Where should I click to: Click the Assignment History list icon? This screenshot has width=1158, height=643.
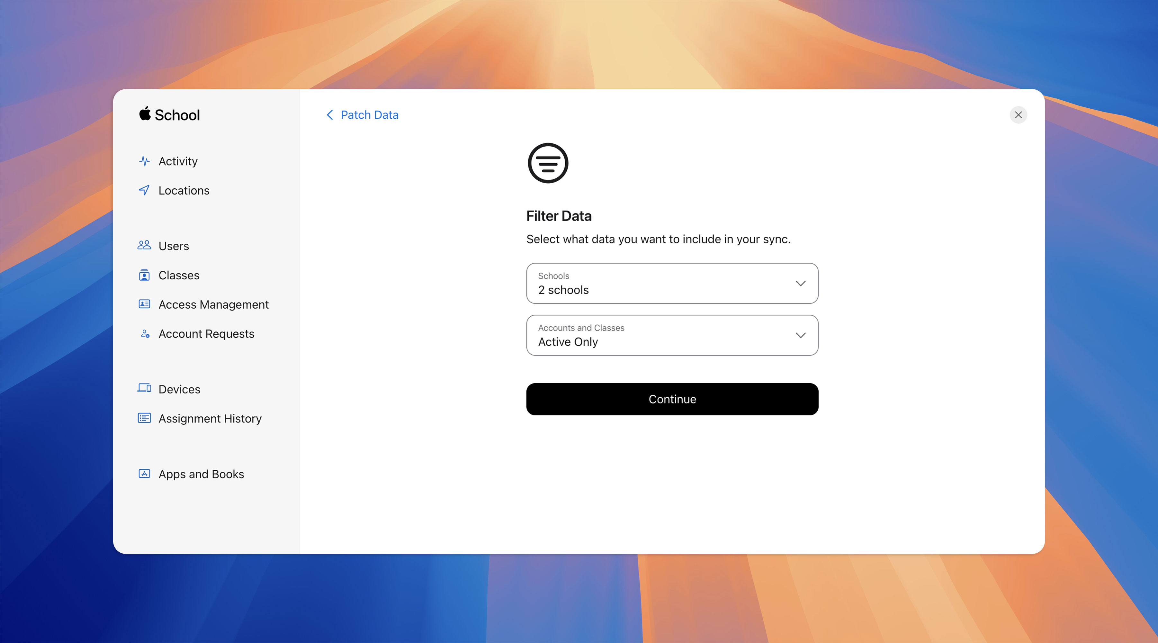(x=144, y=418)
